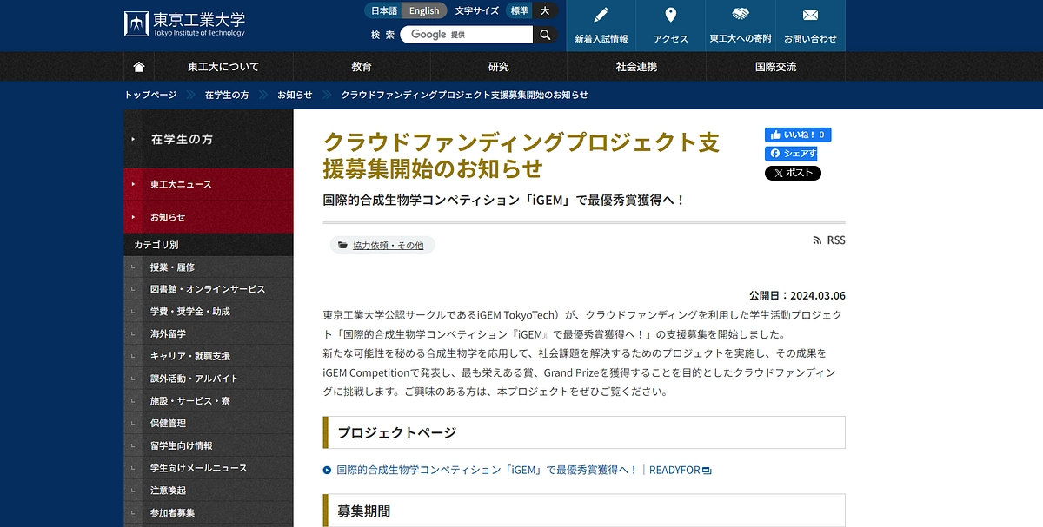
Task: Set text size to 大 (large)
Action: [x=545, y=10]
